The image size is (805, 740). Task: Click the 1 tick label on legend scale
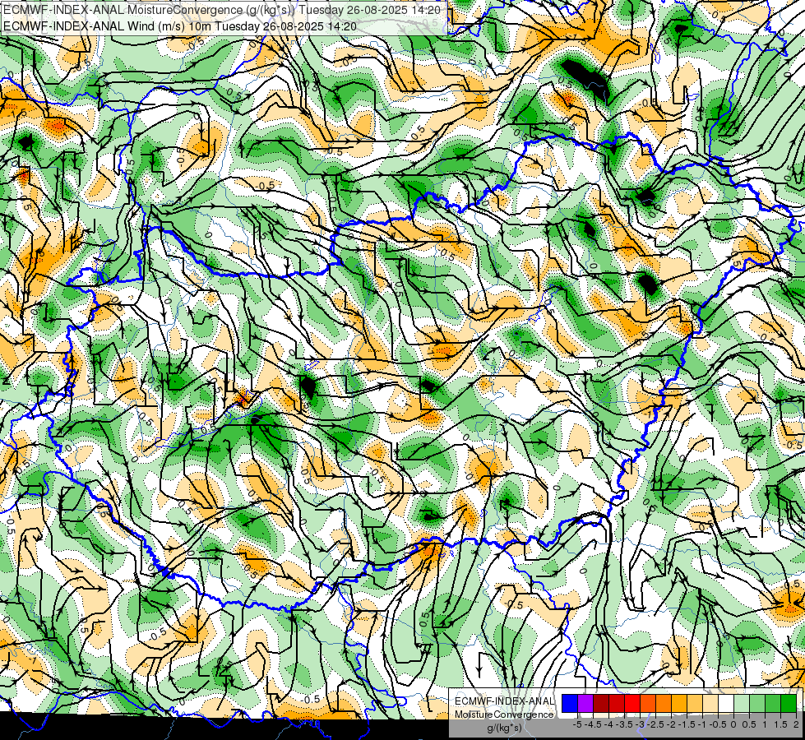click(765, 724)
